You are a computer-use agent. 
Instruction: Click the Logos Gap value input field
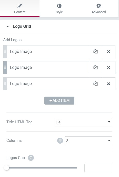click(x=98, y=168)
